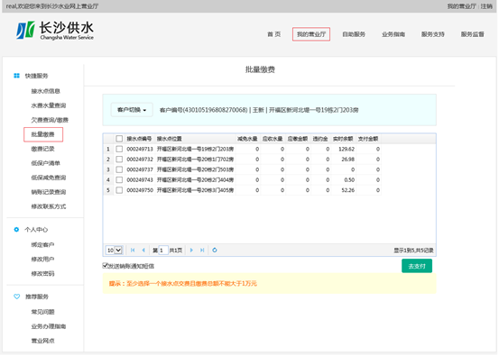Click 显示1到5,共5记录 status text
This screenshot has height=356, width=499.
coord(413,251)
